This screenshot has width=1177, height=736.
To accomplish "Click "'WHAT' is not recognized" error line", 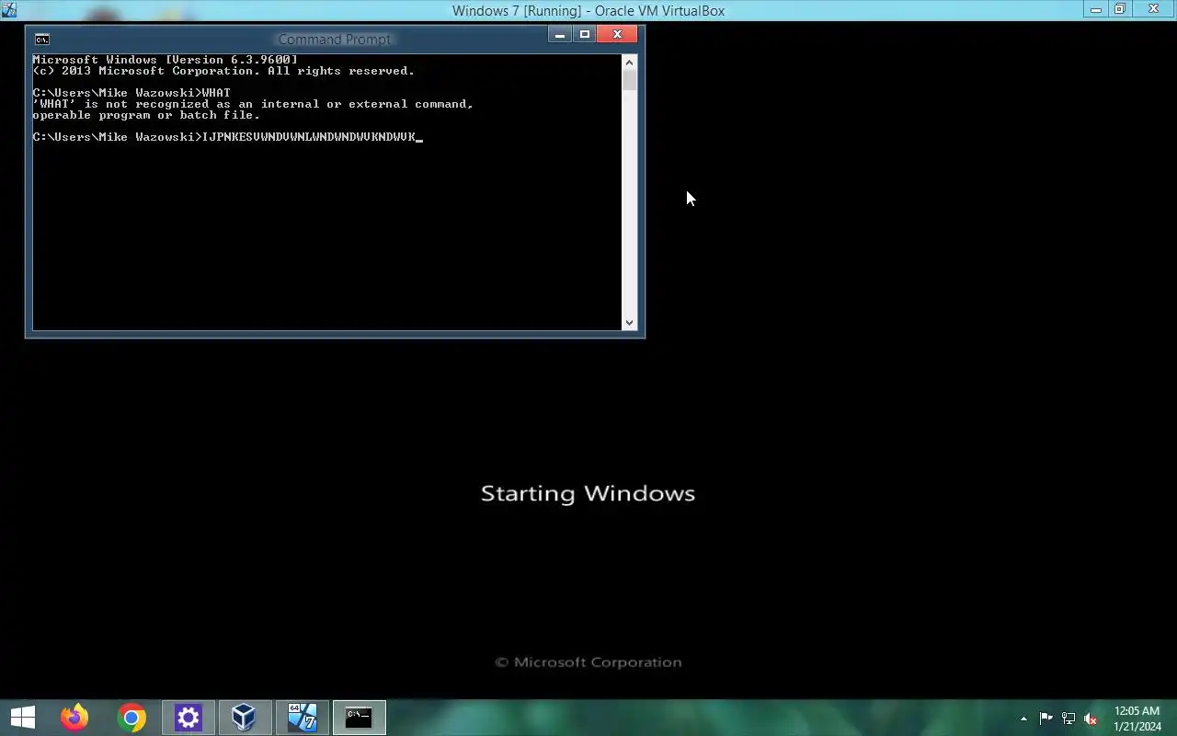I will pos(253,104).
